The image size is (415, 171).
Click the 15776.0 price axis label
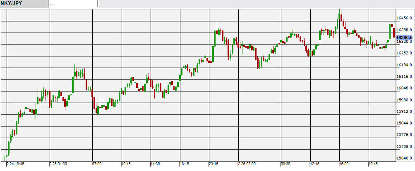click(404, 135)
